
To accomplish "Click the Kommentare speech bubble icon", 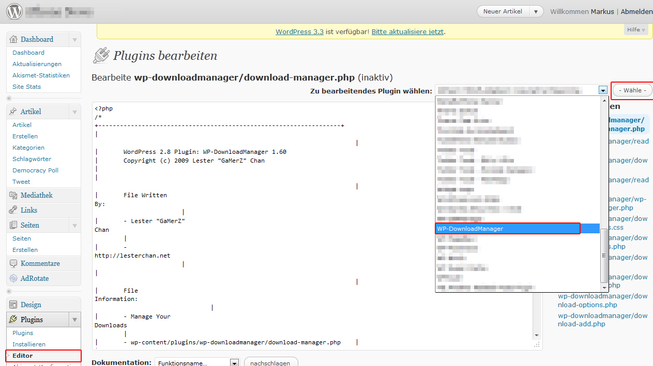I will coord(13,263).
